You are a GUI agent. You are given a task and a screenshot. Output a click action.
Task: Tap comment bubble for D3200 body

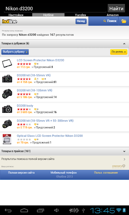click(x=35, y=109)
